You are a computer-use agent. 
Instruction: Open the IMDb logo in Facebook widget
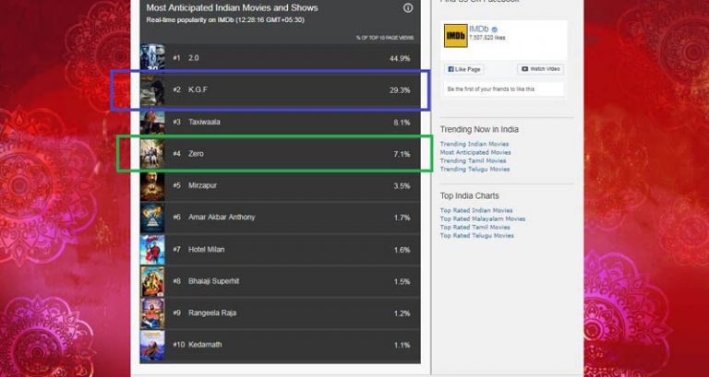(455, 36)
